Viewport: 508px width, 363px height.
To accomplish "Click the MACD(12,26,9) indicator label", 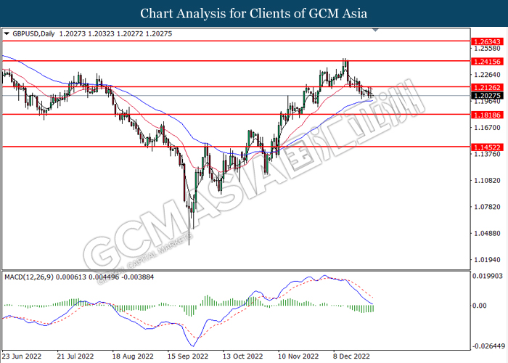I will click(29, 277).
